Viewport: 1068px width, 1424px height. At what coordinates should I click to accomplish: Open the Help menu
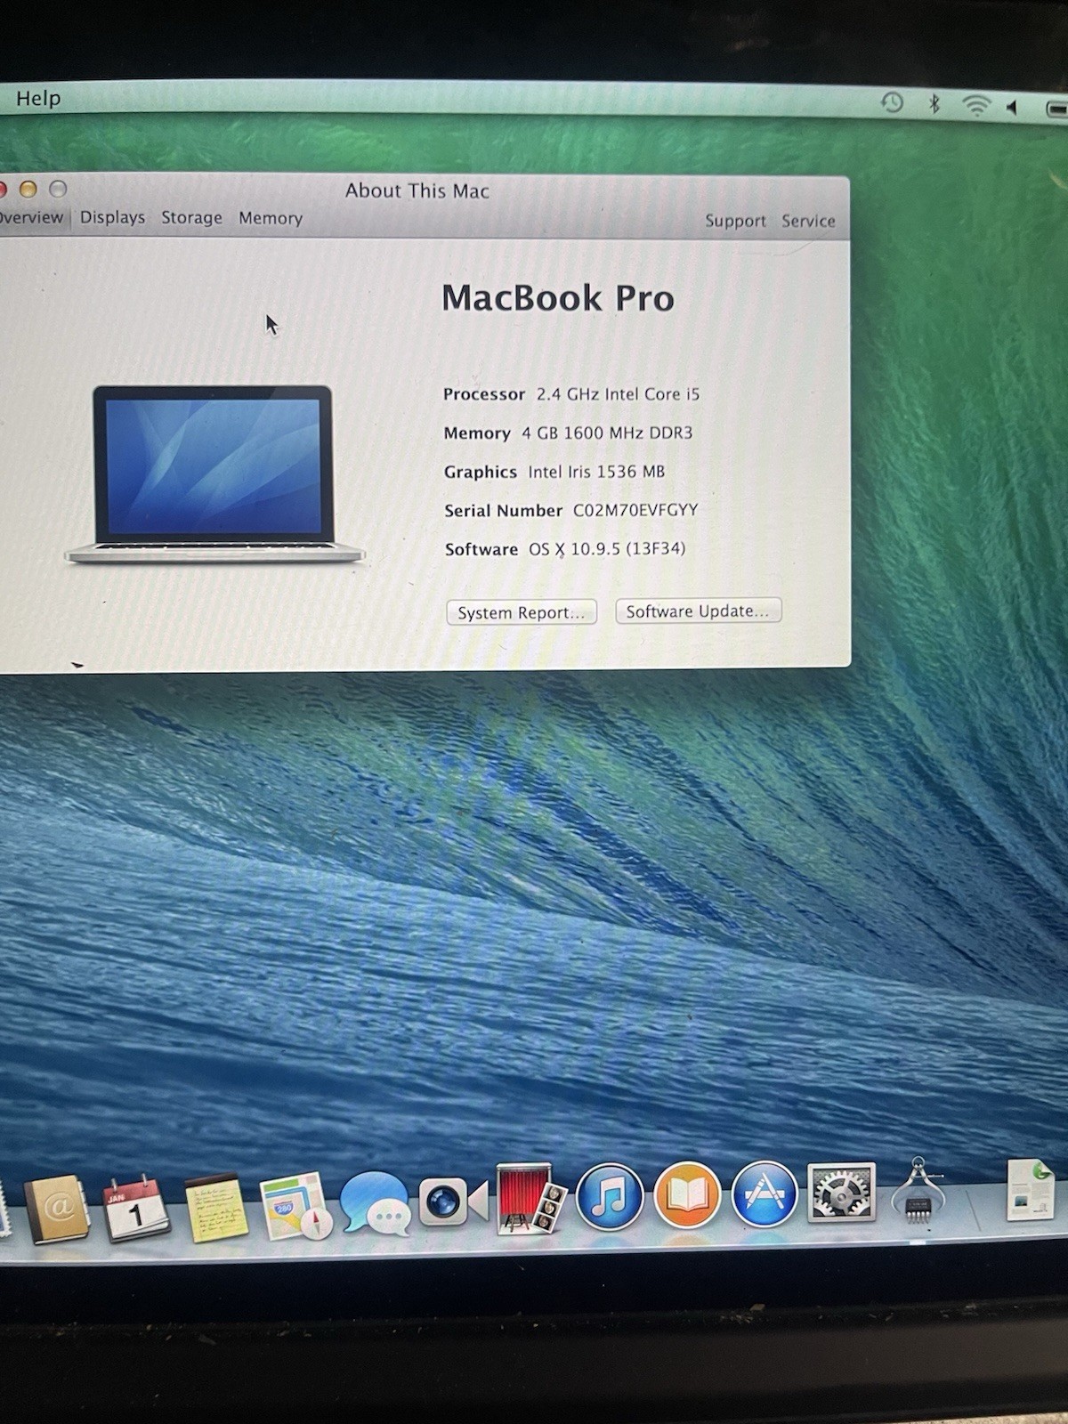(x=38, y=98)
